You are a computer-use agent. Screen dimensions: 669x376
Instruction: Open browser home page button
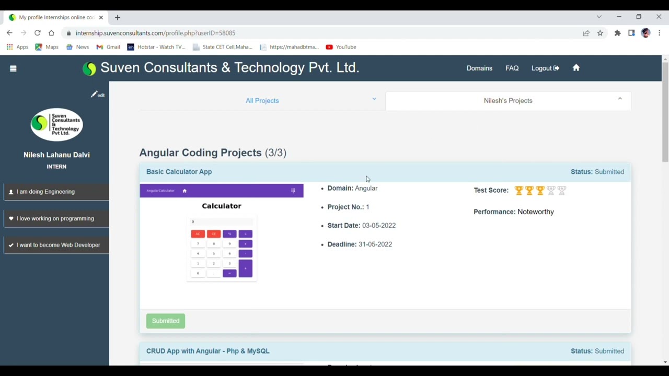point(51,33)
